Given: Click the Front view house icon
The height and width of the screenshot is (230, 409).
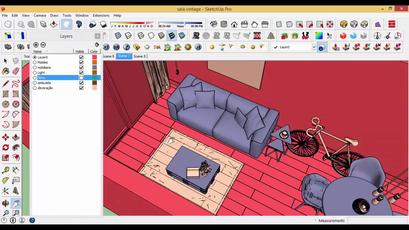Looking at the screenshot, I should coord(234,24).
